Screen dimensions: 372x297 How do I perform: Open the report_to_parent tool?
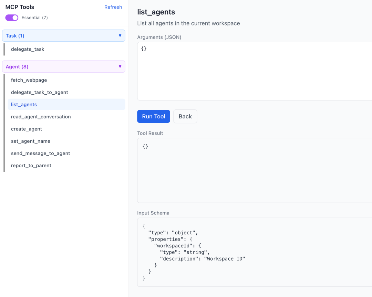click(31, 166)
